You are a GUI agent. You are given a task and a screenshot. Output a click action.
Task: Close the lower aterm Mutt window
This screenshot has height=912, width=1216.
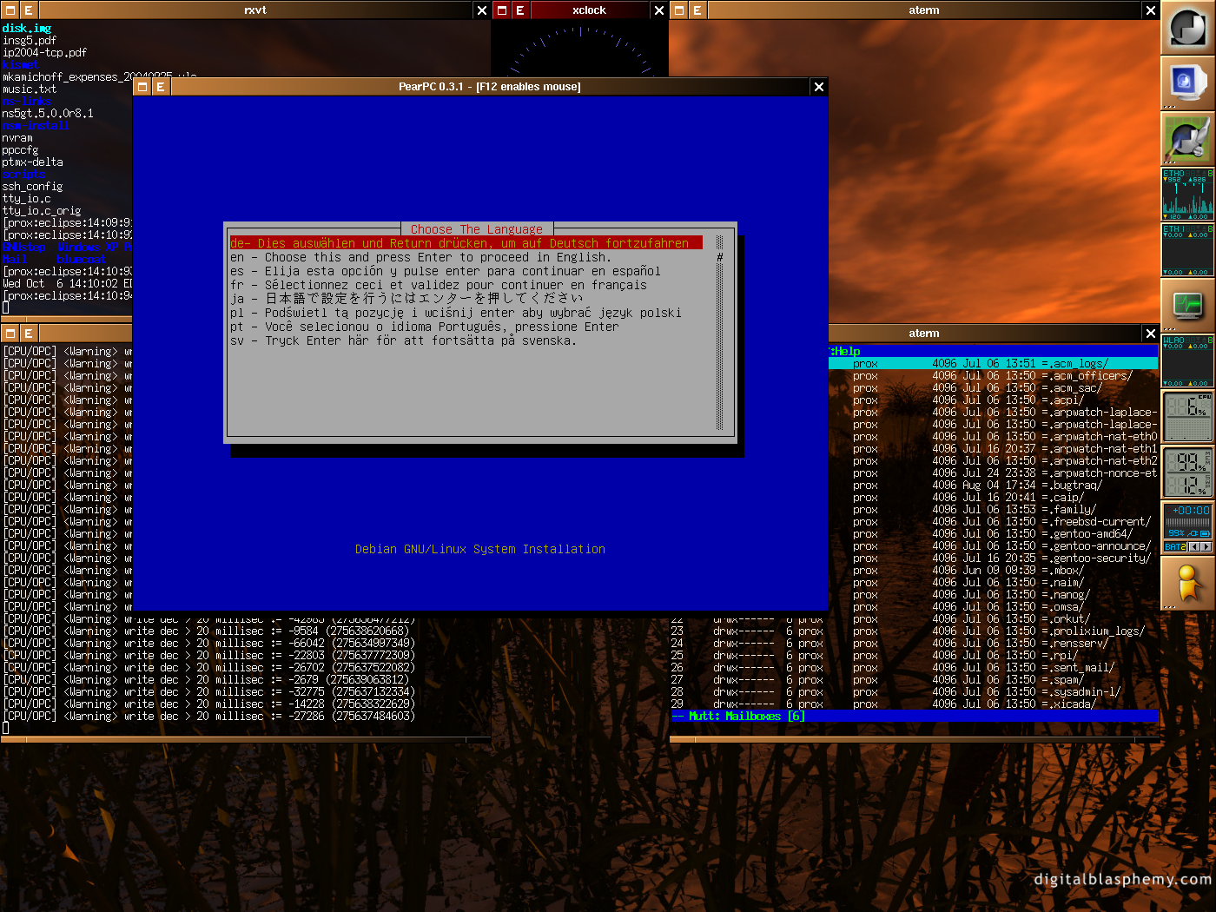click(1151, 334)
